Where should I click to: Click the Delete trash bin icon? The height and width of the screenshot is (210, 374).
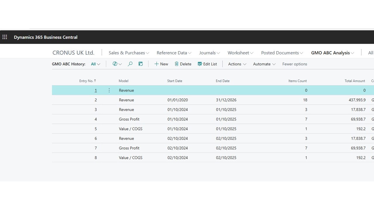click(176, 64)
